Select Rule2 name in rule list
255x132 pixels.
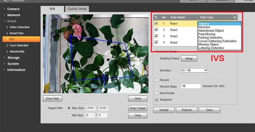[x=174, y=30]
